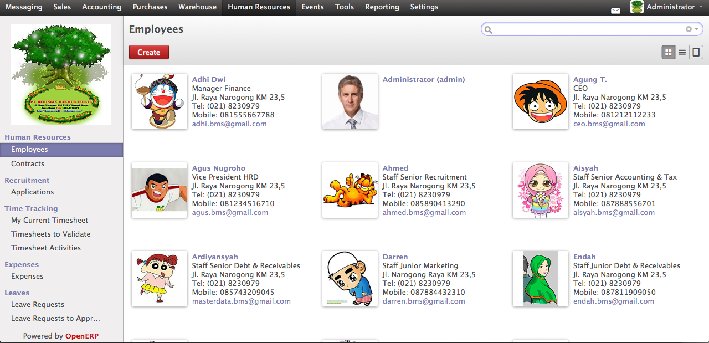Viewport: 709px width, 343px height.
Task: Open Expenses item in sidebar
Action: pos(27,276)
